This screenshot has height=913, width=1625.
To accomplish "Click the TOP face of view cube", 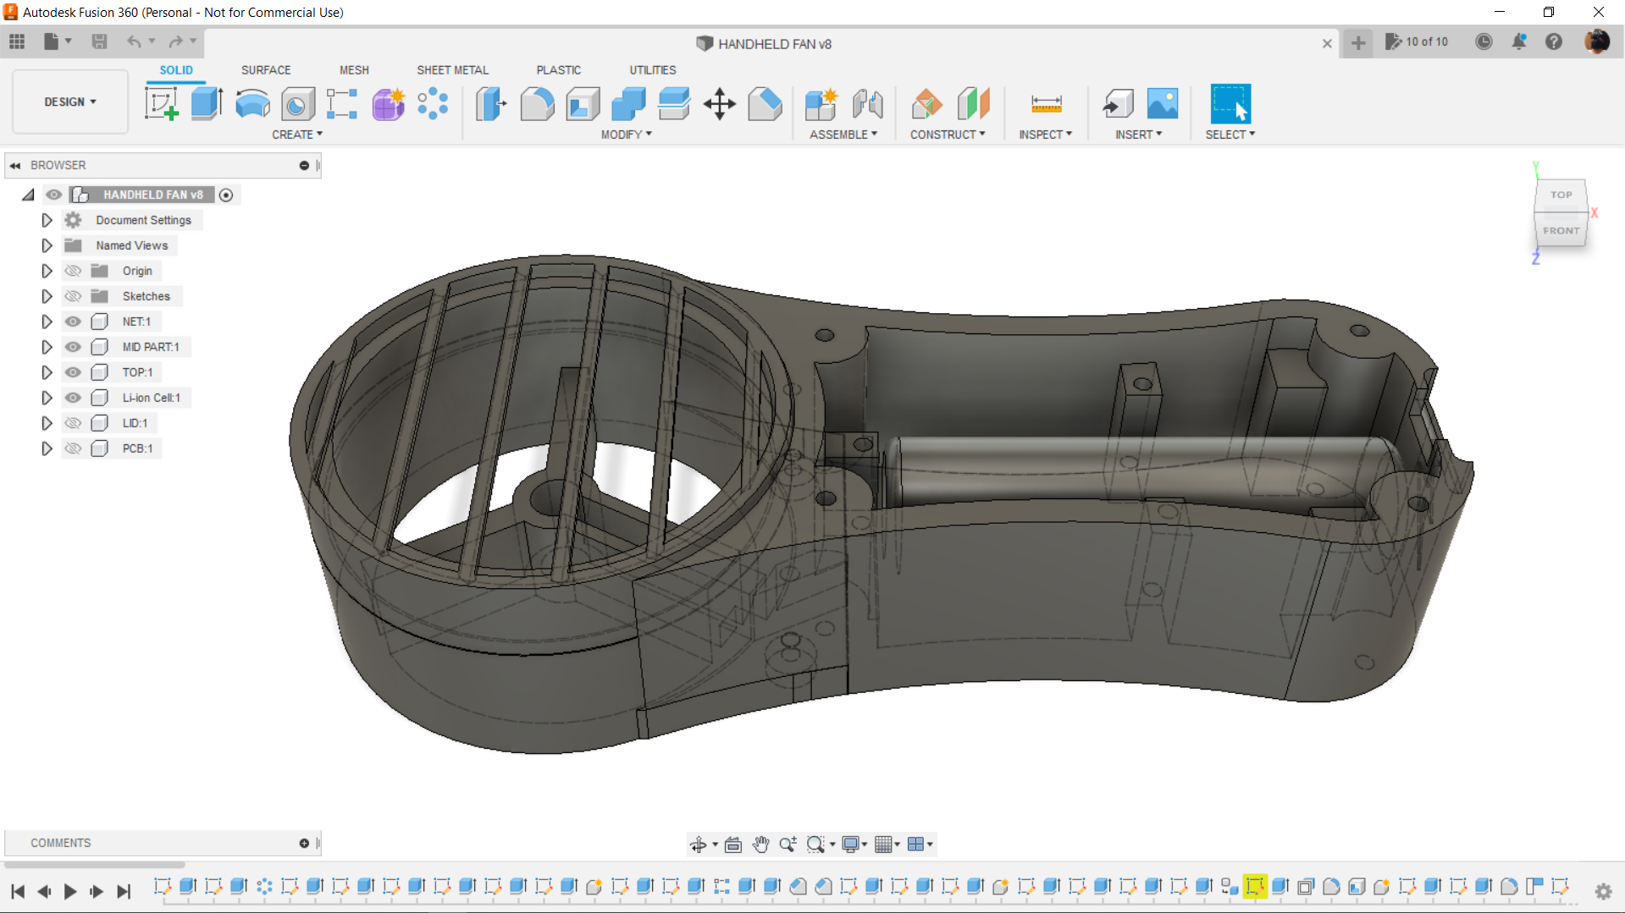I will [x=1561, y=195].
